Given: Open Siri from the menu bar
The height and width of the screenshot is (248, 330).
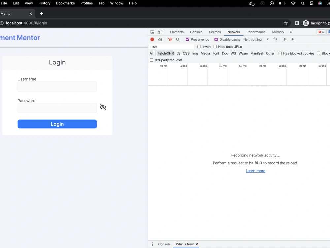Looking at the screenshot, I should [x=320, y=3].
